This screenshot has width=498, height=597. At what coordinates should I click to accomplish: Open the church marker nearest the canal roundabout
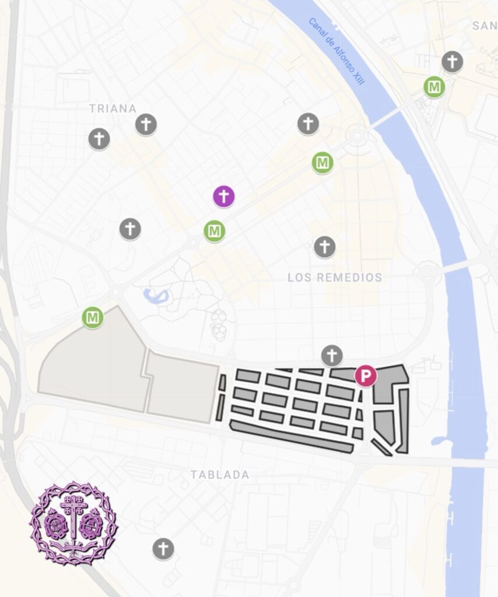[x=308, y=124]
